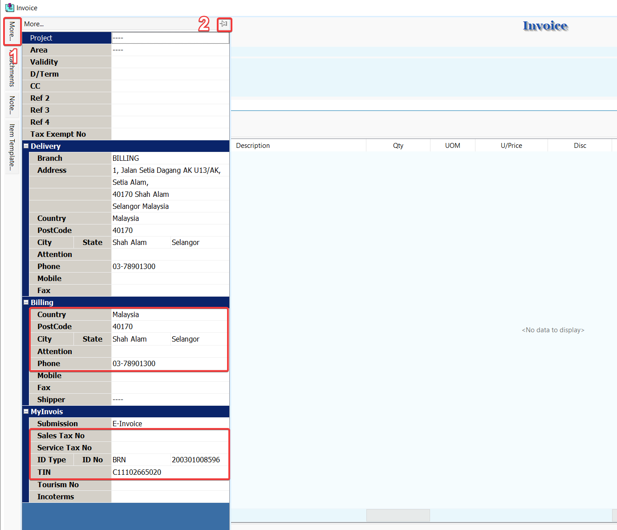The width and height of the screenshot is (617, 530).
Task: Select the Project field value
Action: pyautogui.click(x=170, y=38)
